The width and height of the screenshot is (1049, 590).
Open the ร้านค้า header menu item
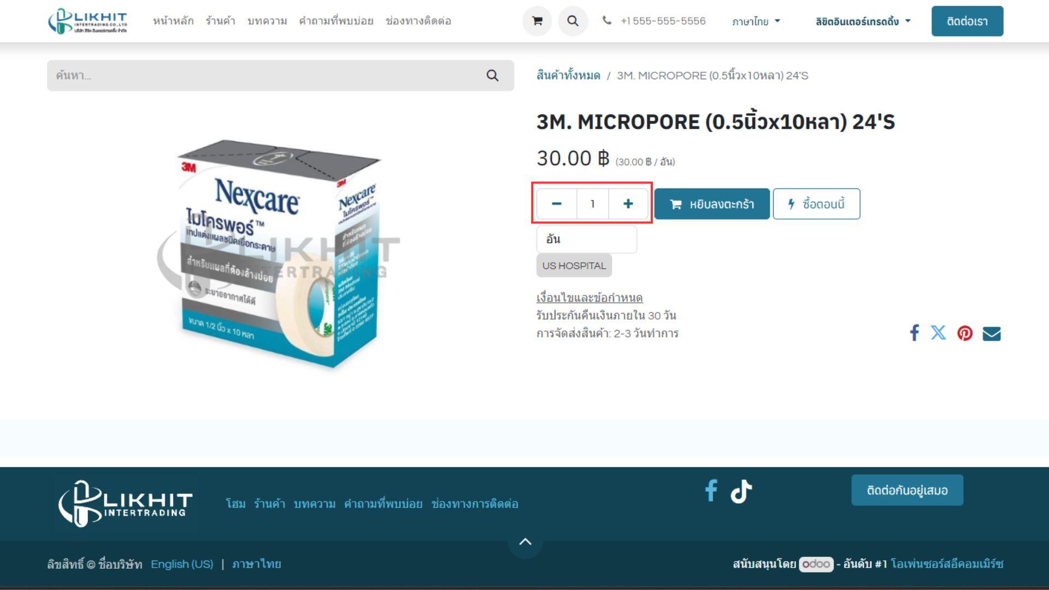coord(220,21)
